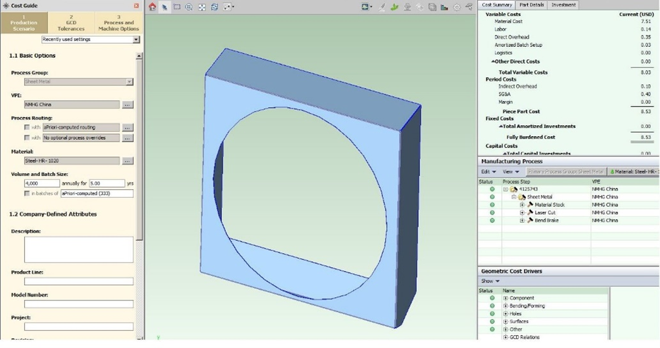Click the fit-to-window view icon
Viewport: 660px width, 348px height.
[x=201, y=7]
